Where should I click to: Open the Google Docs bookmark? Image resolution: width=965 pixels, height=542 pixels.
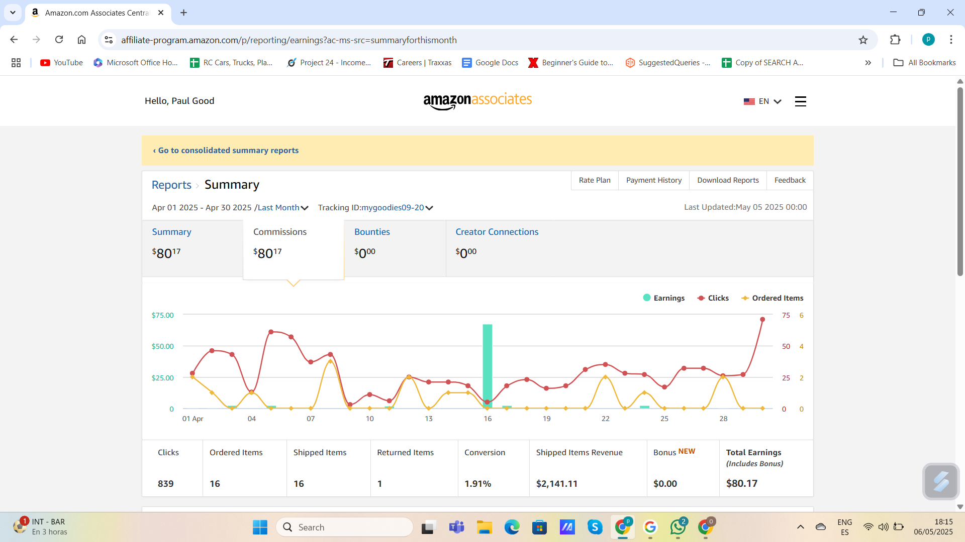pyautogui.click(x=490, y=63)
